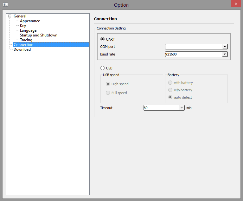Open the Key settings page
243x201 pixels.
tap(23, 26)
